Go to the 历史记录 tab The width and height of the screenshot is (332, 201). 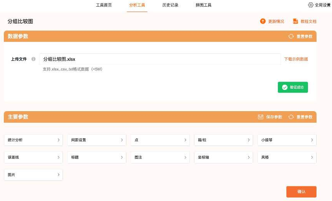click(170, 5)
